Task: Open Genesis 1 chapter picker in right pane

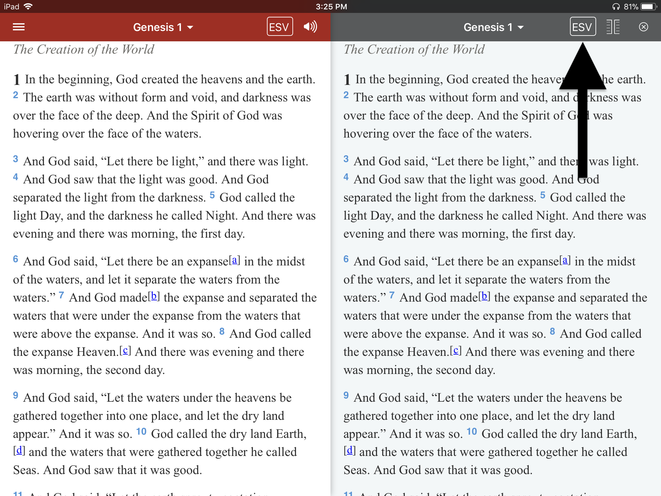Action: pyautogui.click(x=494, y=27)
